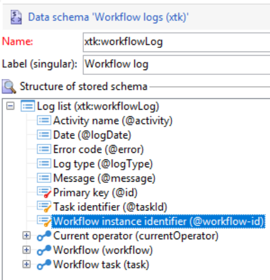Select the Log type (@logType) entry
This screenshot has height=280, width=270.
(x=103, y=164)
